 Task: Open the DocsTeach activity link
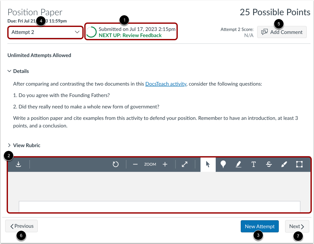click(166, 84)
